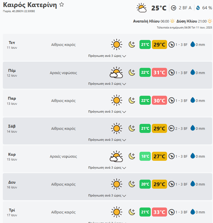213x223 pixels.
Task: Click the wind direction icon beside 2 BF A
Action: click(174, 8)
